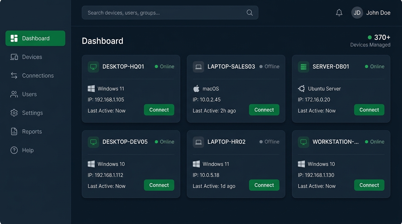Click Last Active: 1d ago text
Image resolution: width=402 pixels, height=224 pixels.
[x=214, y=186]
